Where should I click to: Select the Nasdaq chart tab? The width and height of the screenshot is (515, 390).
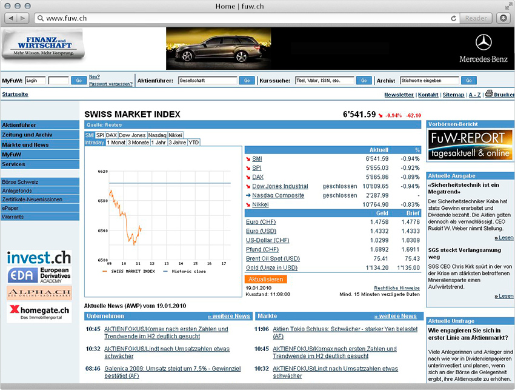point(158,135)
